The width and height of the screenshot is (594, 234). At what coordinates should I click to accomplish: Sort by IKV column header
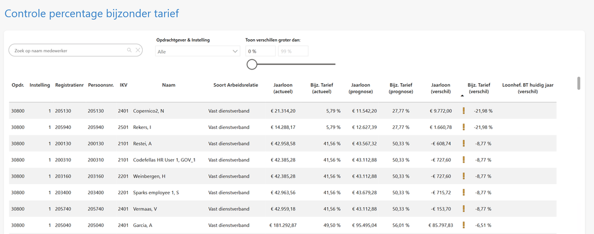coord(124,85)
